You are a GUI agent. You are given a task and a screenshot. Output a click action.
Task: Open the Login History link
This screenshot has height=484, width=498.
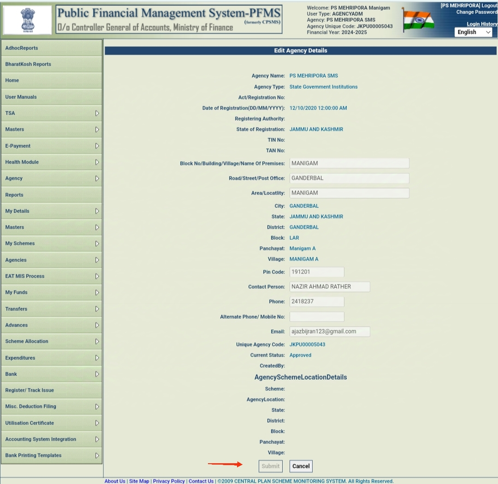tap(482, 24)
